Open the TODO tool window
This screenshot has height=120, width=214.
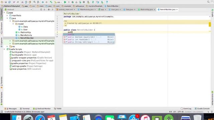click(x=58, y=109)
